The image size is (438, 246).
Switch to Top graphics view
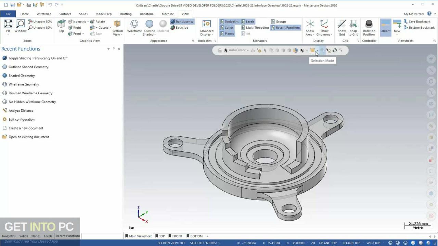(61, 26)
